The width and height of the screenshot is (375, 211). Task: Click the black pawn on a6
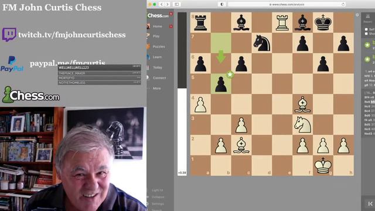200,64
